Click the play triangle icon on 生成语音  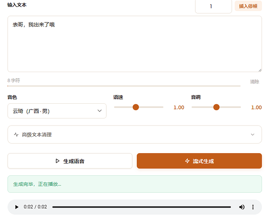pyautogui.click(x=57, y=161)
